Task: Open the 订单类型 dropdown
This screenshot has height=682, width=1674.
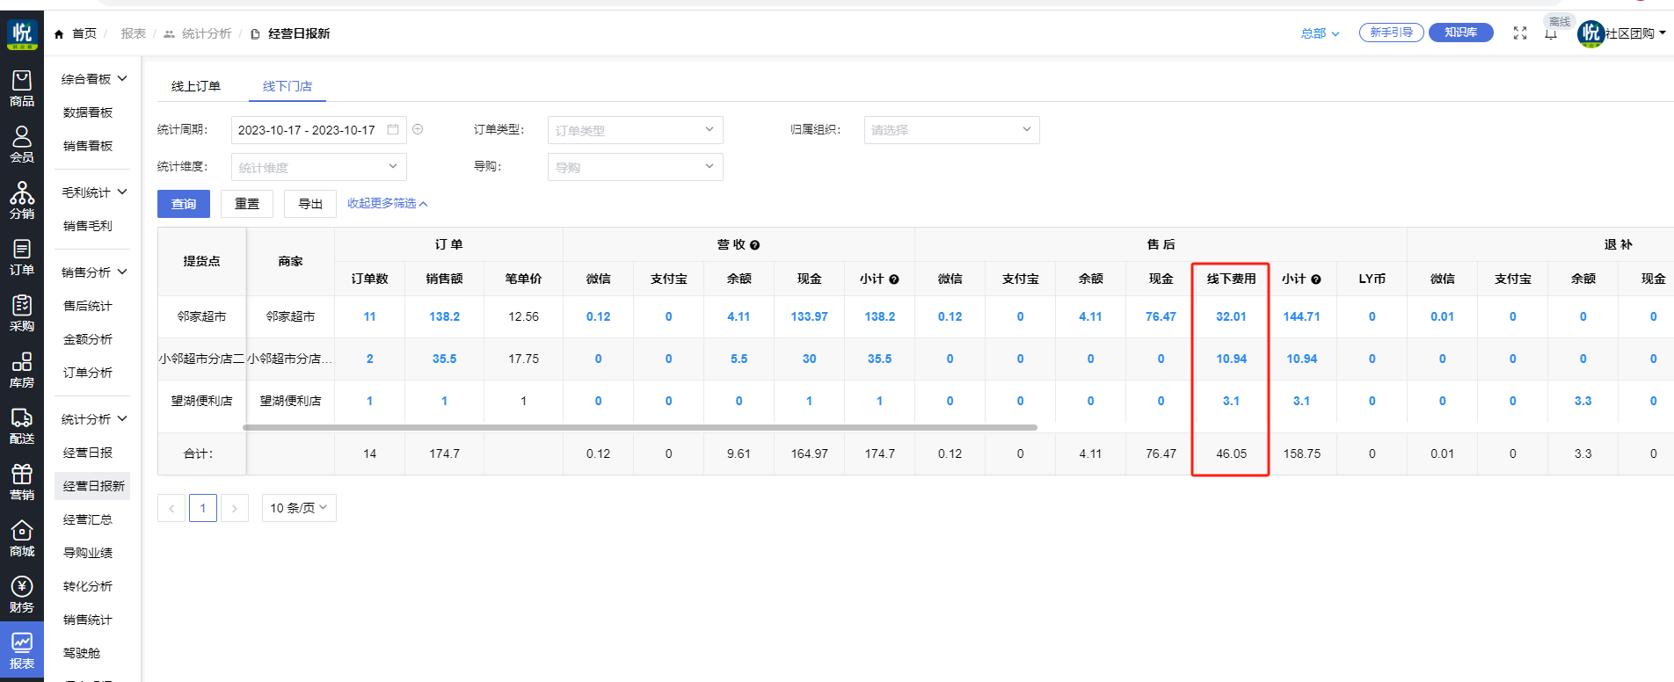Action: click(x=635, y=130)
